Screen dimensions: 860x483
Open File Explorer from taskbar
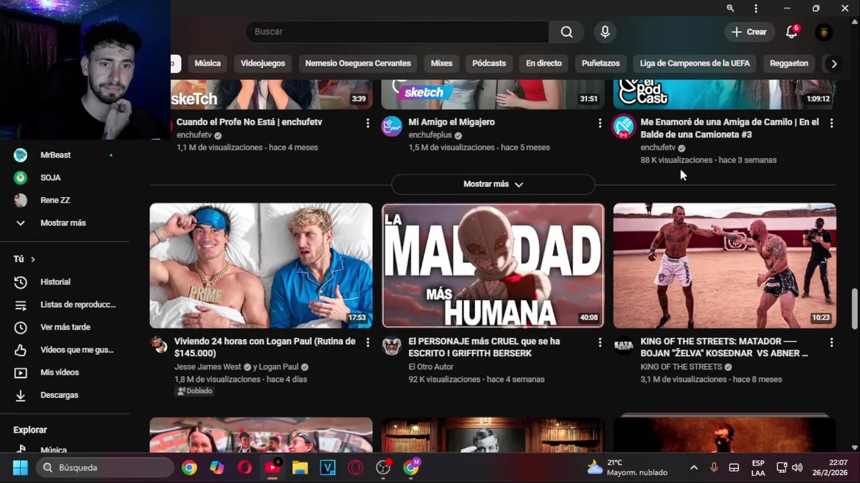click(300, 468)
